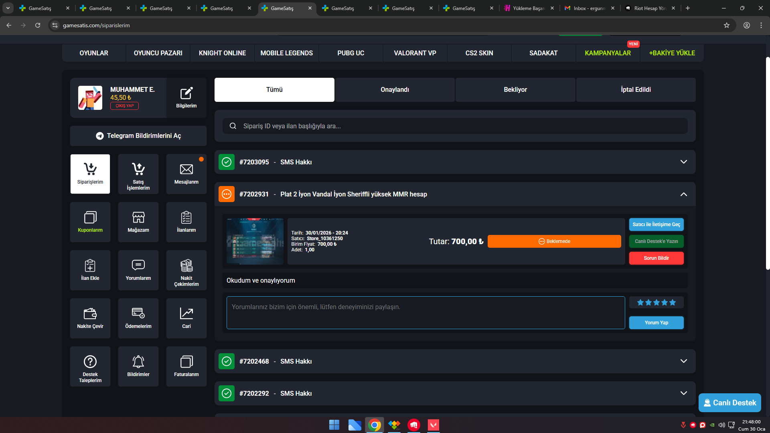The image size is (770, 433).
Task: Switch to the İptal Edildi tab
Action: 636,90
